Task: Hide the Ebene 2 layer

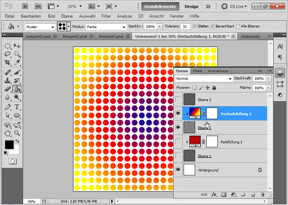Action: pyautogui.click(x=178, y=127)
